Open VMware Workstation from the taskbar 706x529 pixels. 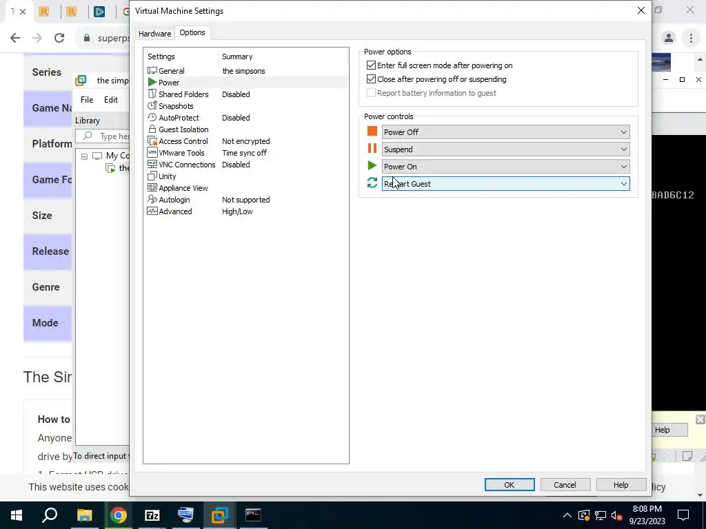220,515
